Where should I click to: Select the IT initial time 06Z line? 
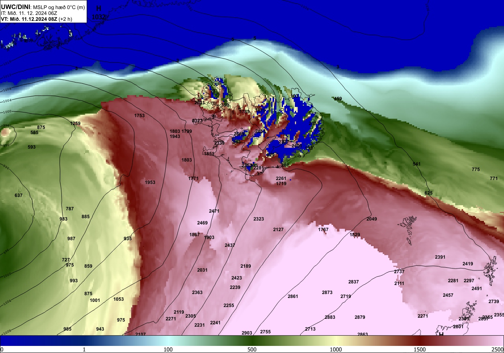tap(29, 13)
